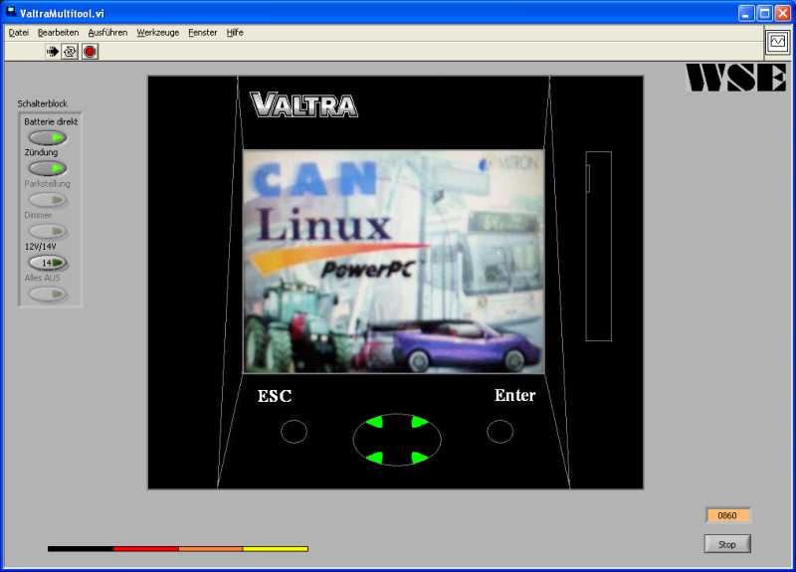796x572 pixels.
Task: Click the card slot outline on the device
Action: point(599,246)
